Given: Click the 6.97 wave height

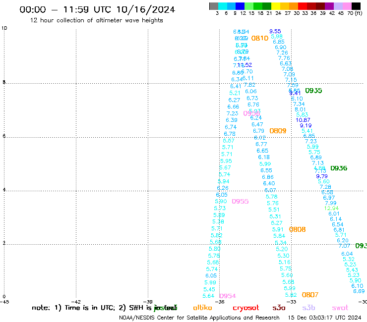Looking at the screenshot, I should (329, 198).
